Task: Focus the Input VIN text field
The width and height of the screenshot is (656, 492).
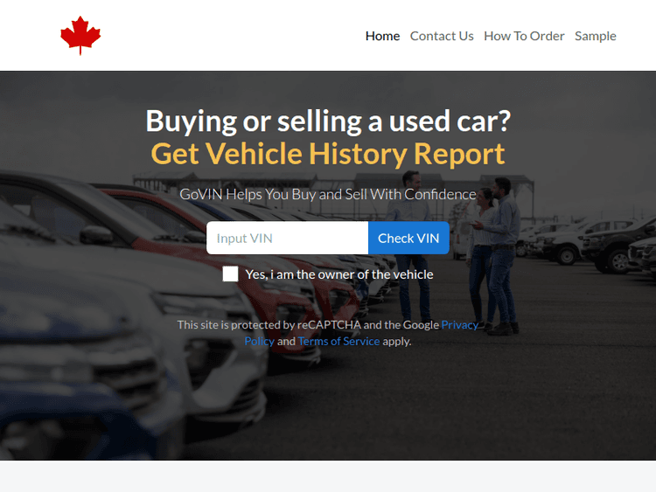Action: point(288,238)
